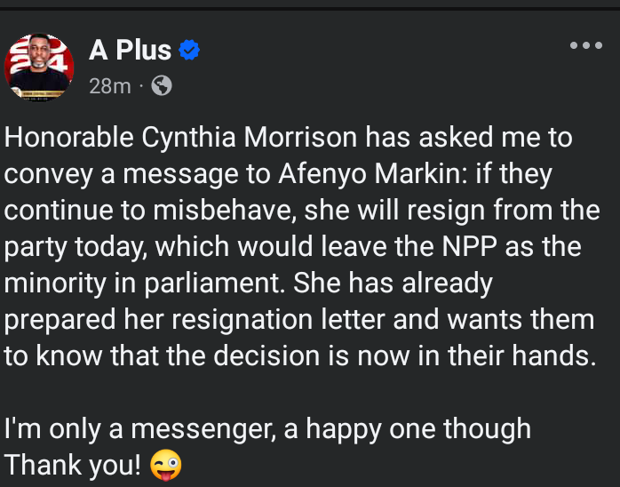Click the globe public audience icon
The width and height of the screenshot is (620, 487).
click(x=162, y=85)
